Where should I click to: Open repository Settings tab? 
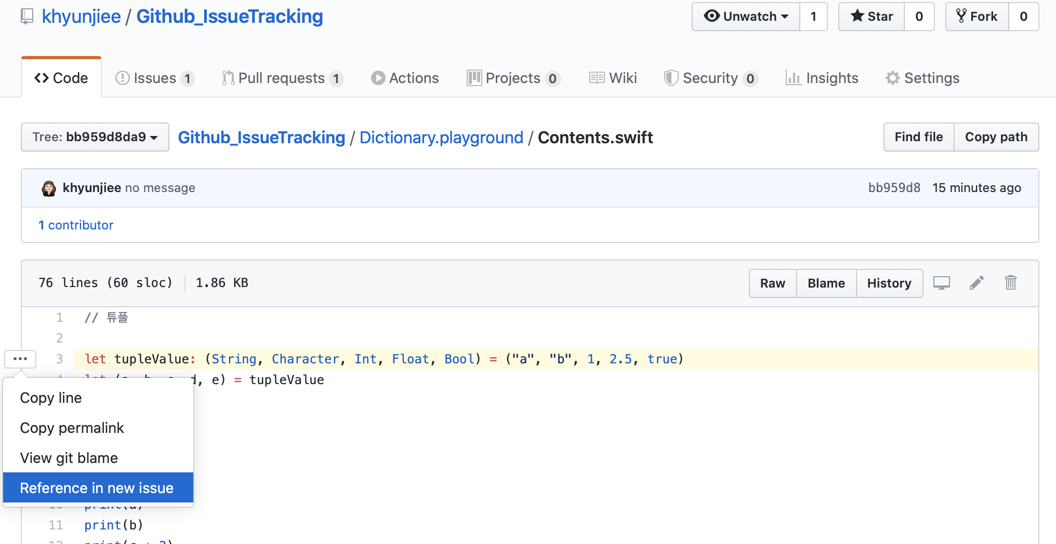point(922,78)
